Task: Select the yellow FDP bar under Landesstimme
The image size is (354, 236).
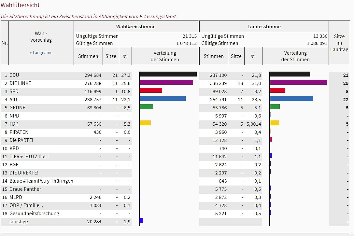Action: coord(275,123)
